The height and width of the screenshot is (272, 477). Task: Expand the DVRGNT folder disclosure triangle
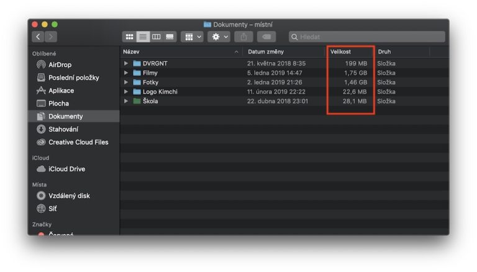[126, 63]
